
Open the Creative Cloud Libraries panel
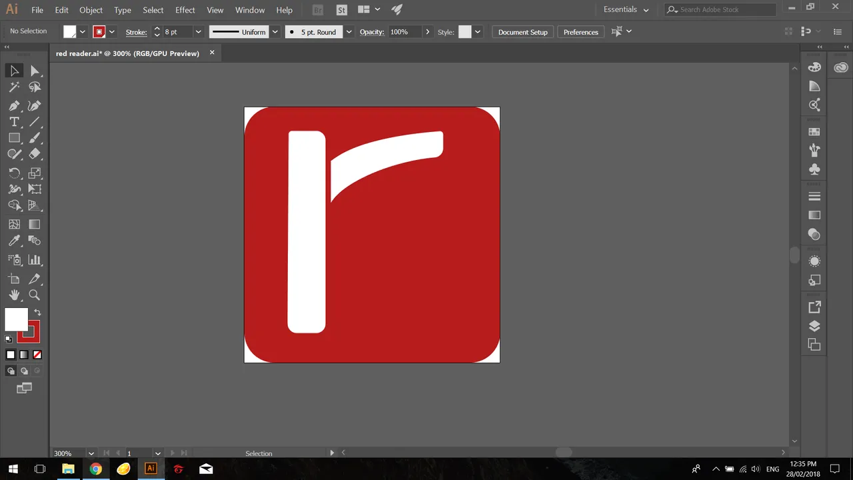pyautogui.click(x=840, y=67)
